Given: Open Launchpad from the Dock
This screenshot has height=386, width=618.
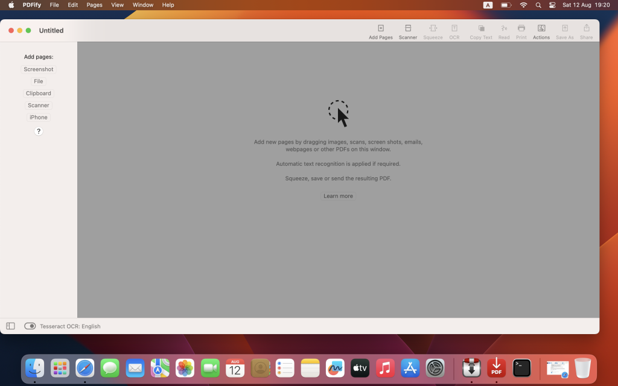Looking at the screenshot, I should [x=60, y=368].
